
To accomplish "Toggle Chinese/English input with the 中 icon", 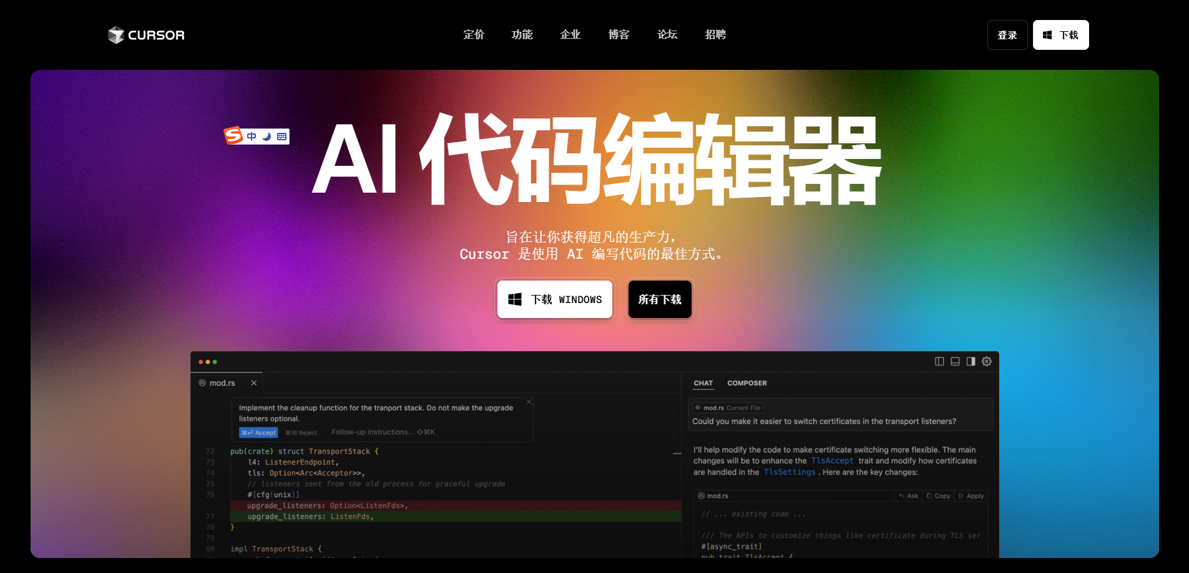I will [252, 137].
